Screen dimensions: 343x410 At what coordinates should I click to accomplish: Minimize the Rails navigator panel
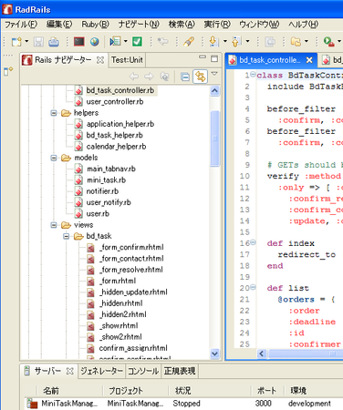point(203,57)
